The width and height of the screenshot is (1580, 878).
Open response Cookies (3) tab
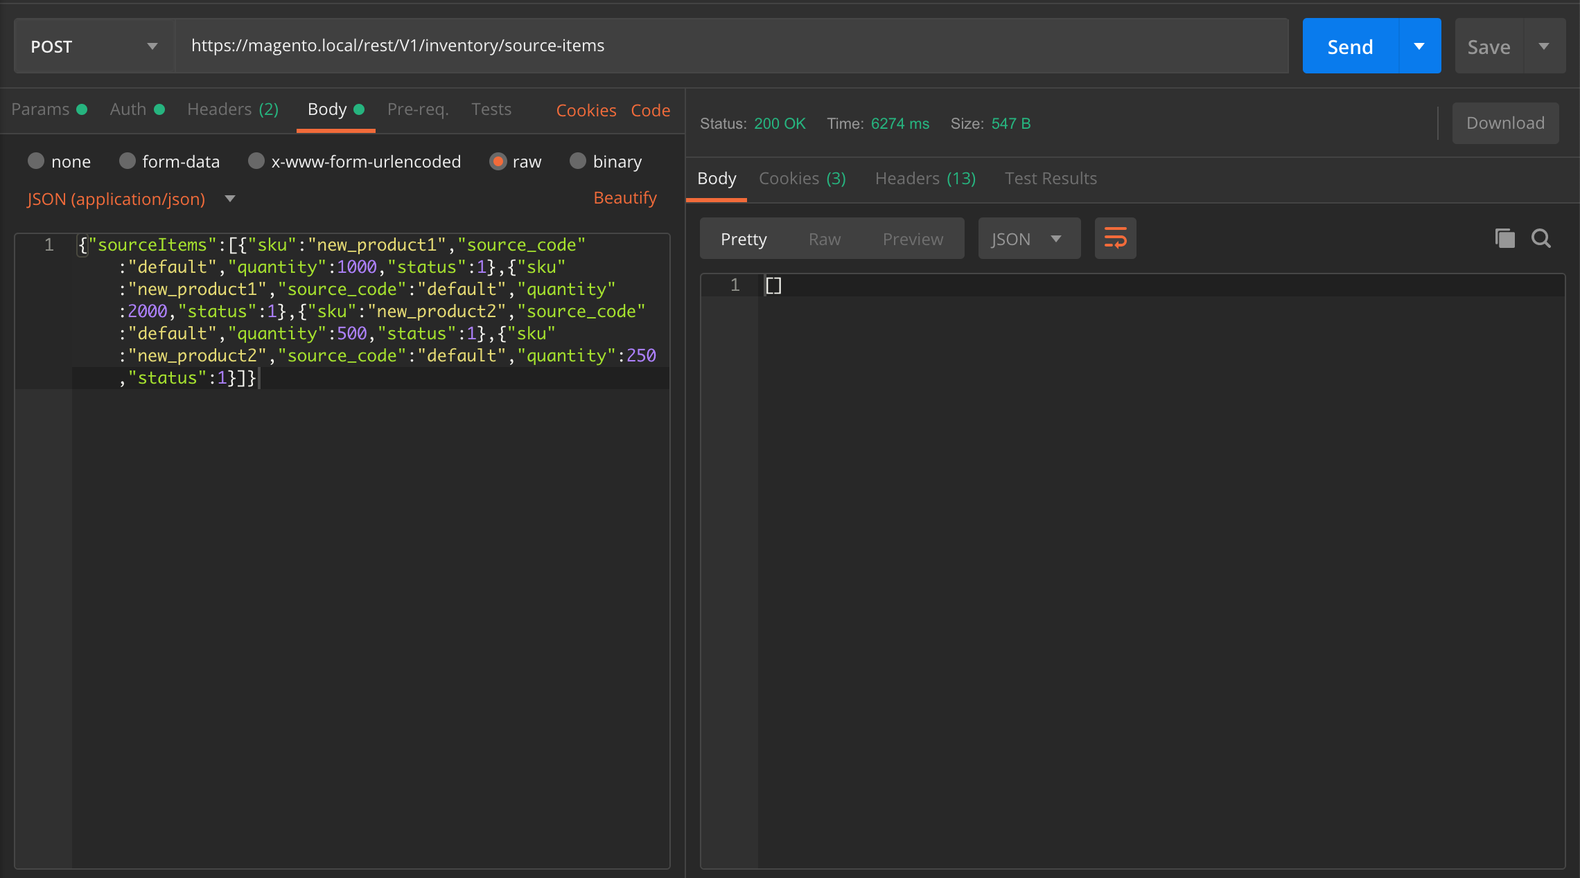coord(802,179)
